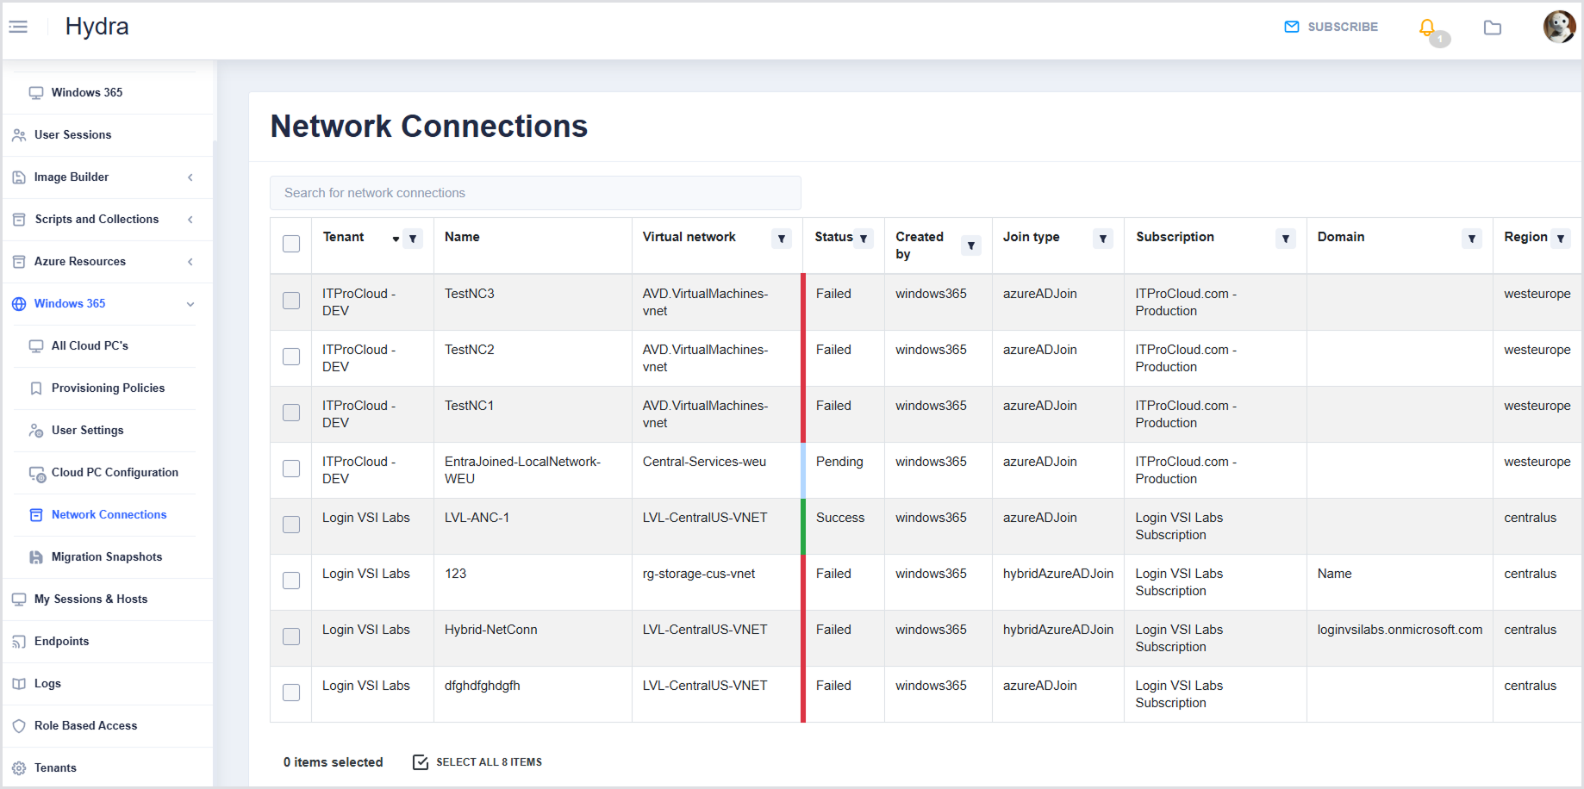The image size is (1584, 789).
Task: Click the Subscription column filter icon
Action: pyautogui.click(x=1285, y=239)
